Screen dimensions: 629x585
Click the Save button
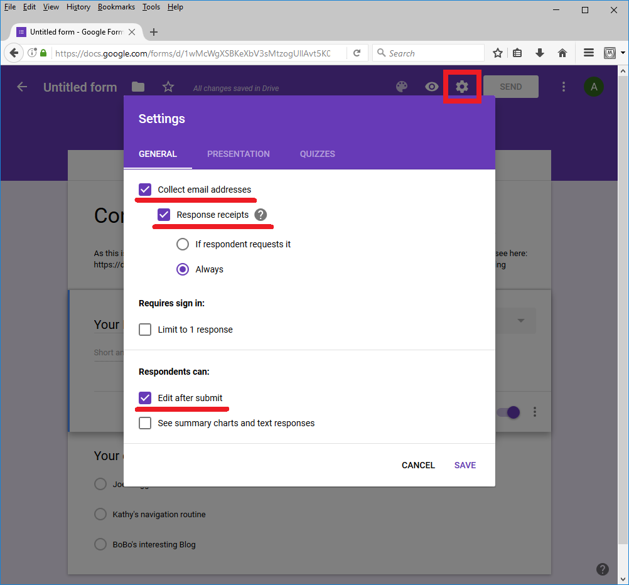click(465, 465)
